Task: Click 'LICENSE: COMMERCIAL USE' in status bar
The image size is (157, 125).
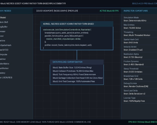Action: click(x=78, y=122)
